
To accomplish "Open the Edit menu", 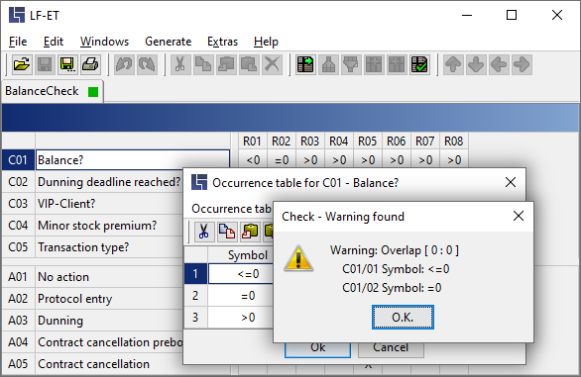I will click(x=54, y=42).
